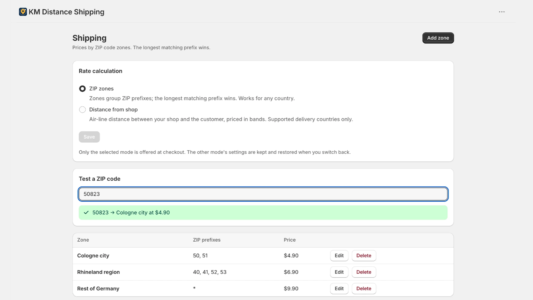Screen dimensions: 533x300
Task: Delete the Rhineland region zone
Action: coord(364,272)
